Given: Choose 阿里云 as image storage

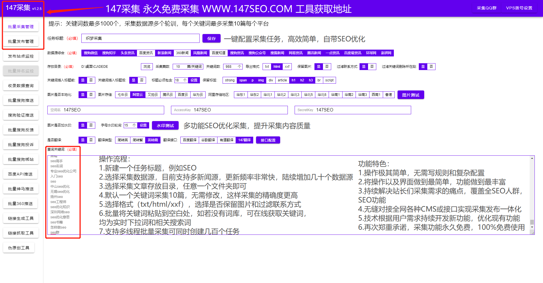Looking at the screenshot, I should (x=138, y=95).
